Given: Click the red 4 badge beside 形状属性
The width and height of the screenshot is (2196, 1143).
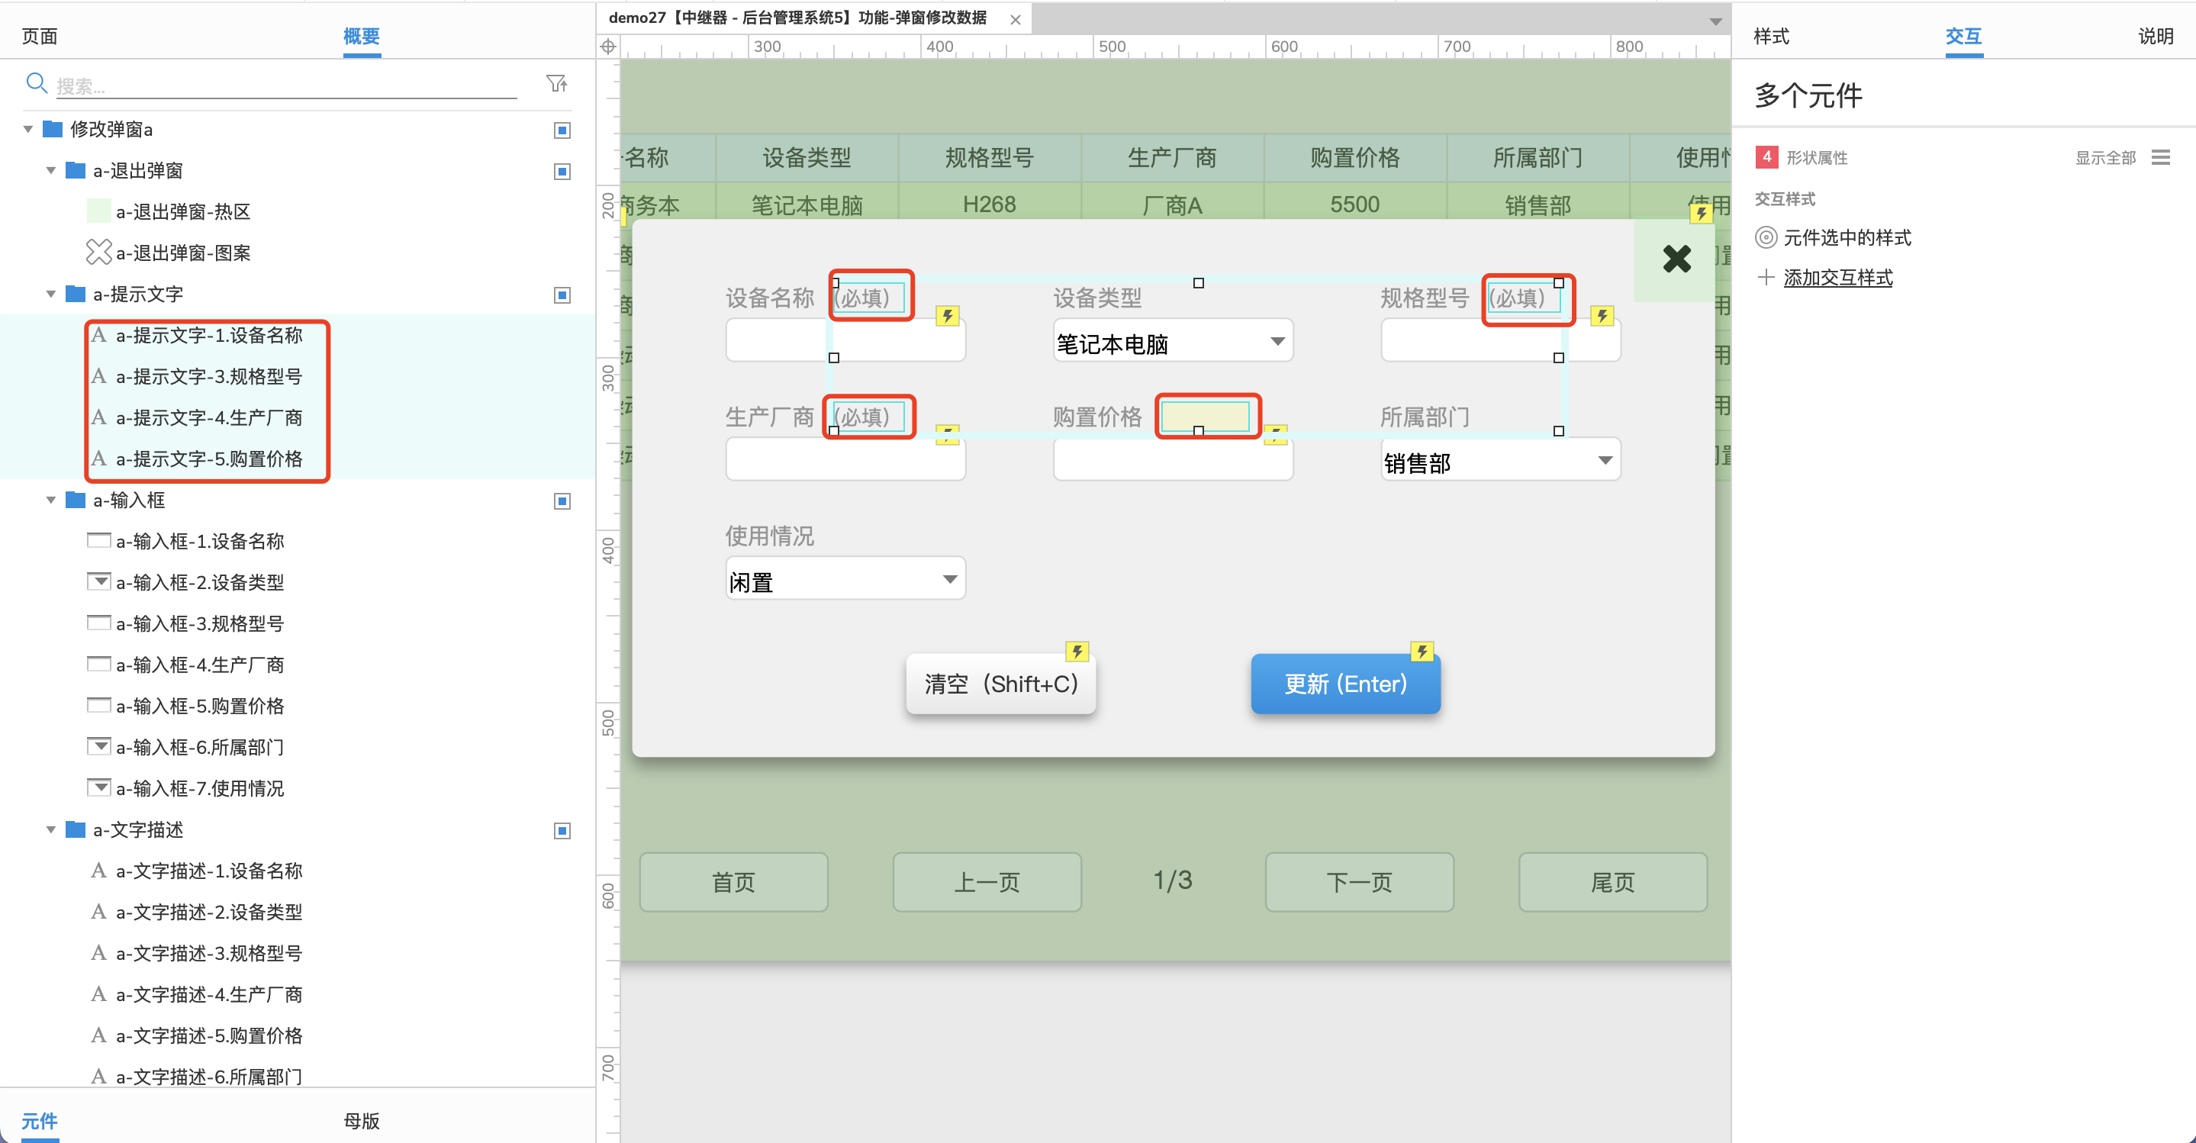Looking at the screenshot, I should [1766, 157].
